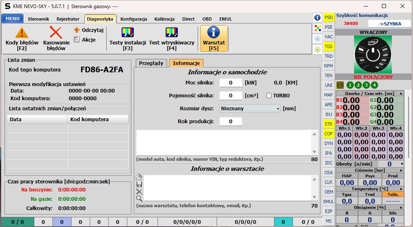
Task: Enable the TURBO checkbox
Action: point(269,96)
